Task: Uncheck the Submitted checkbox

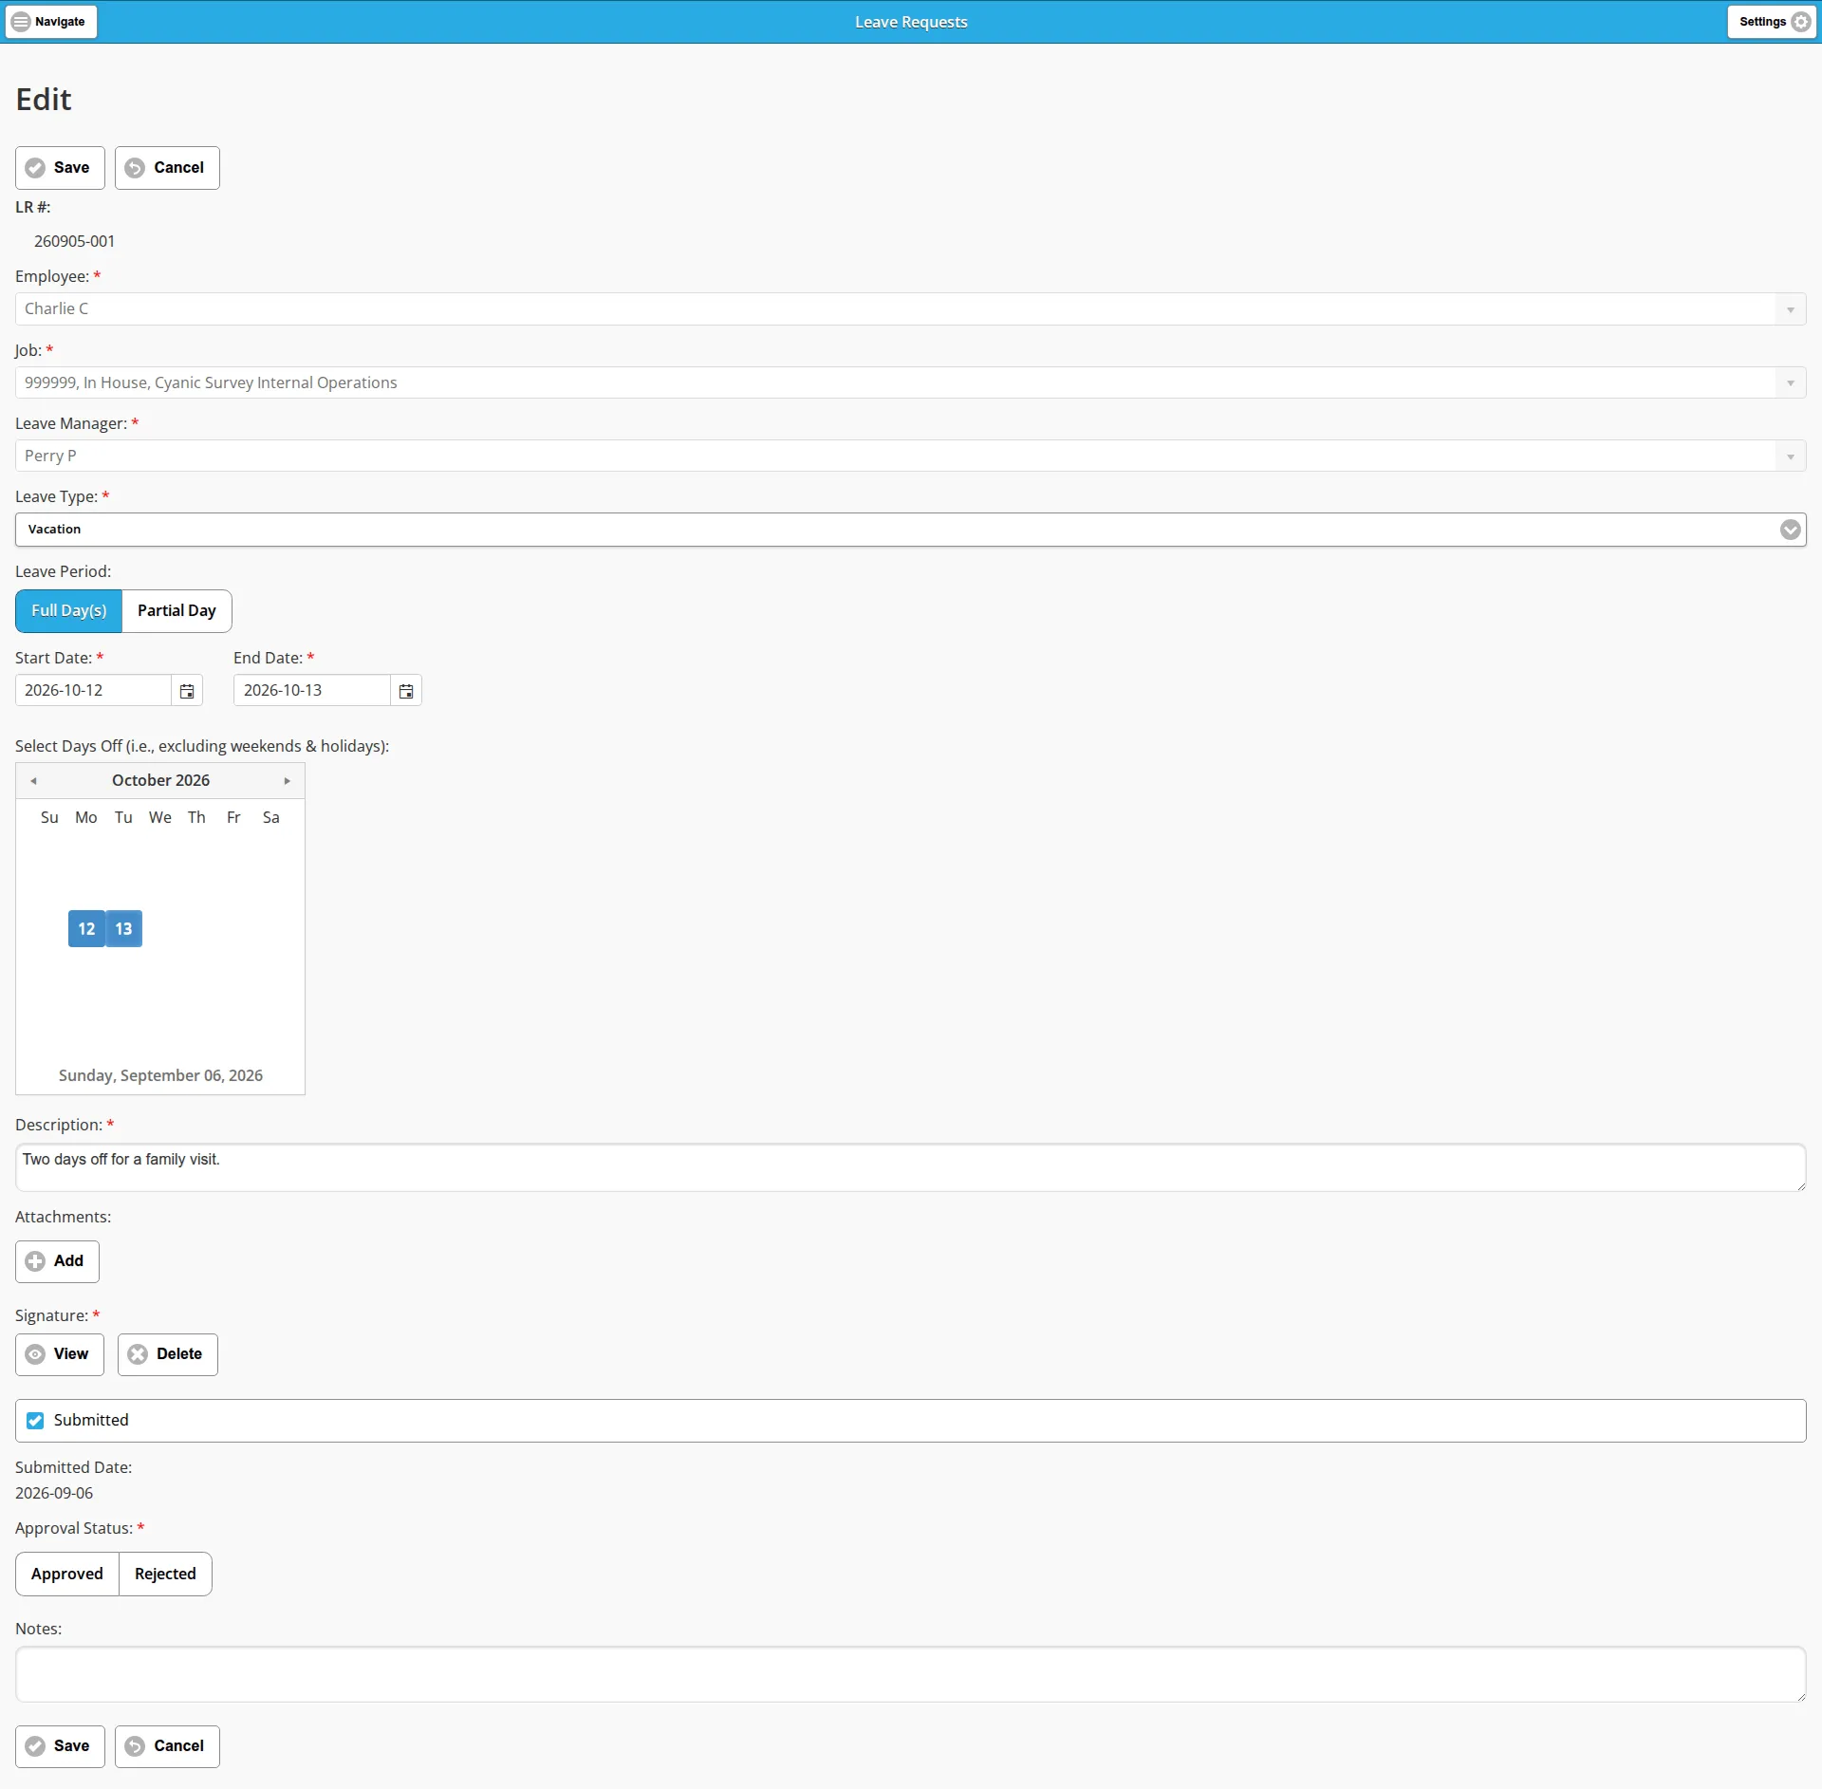Action: tap(35, 1422)
